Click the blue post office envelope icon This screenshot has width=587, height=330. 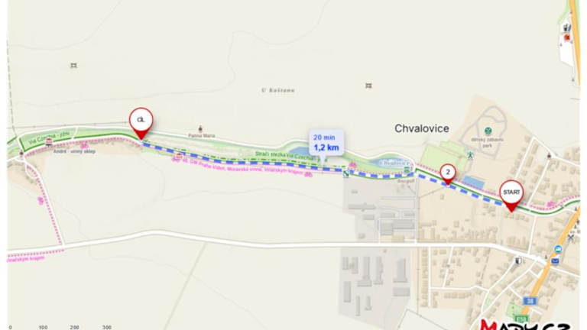555,260
